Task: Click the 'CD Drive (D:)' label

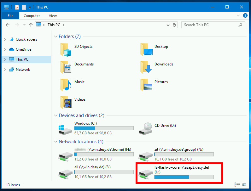Action: point(165,126)
